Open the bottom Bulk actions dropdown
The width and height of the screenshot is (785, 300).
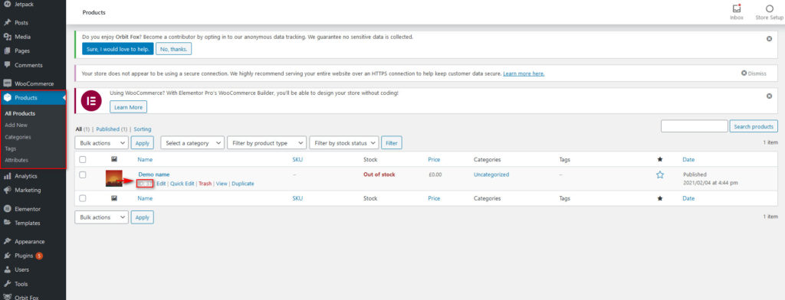[x=102, y=217]
